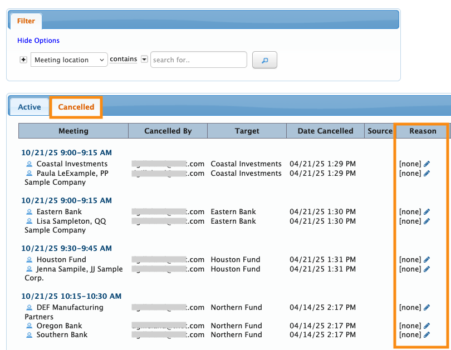
Task: Open the Coastal Investments 10/21/25 9:00-9:15 AM meeting
Action: click(66, 152)
